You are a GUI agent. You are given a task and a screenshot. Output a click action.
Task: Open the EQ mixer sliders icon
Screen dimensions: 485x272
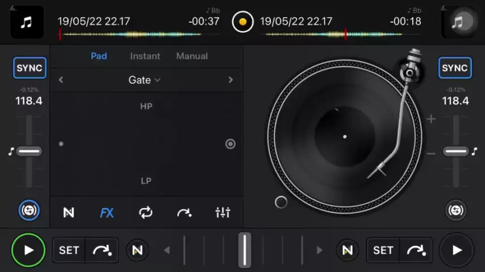coord(223,212)
